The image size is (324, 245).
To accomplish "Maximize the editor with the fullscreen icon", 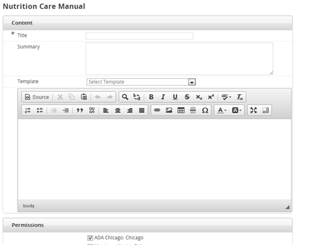I will pos(254,110).
